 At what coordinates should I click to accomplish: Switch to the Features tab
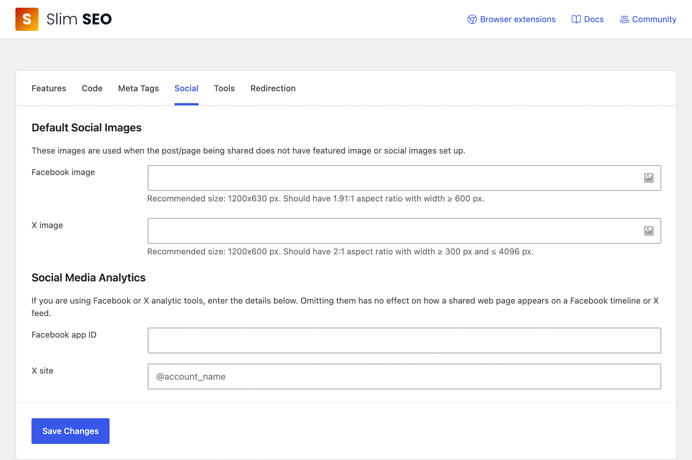[x=49, y=88]
